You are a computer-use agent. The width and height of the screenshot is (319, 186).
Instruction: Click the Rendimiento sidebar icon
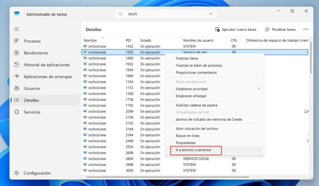17,53
